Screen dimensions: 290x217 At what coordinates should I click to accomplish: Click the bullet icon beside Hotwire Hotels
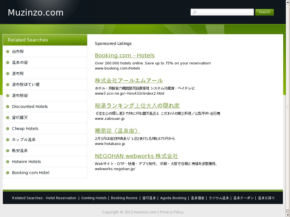pos(8,162)
